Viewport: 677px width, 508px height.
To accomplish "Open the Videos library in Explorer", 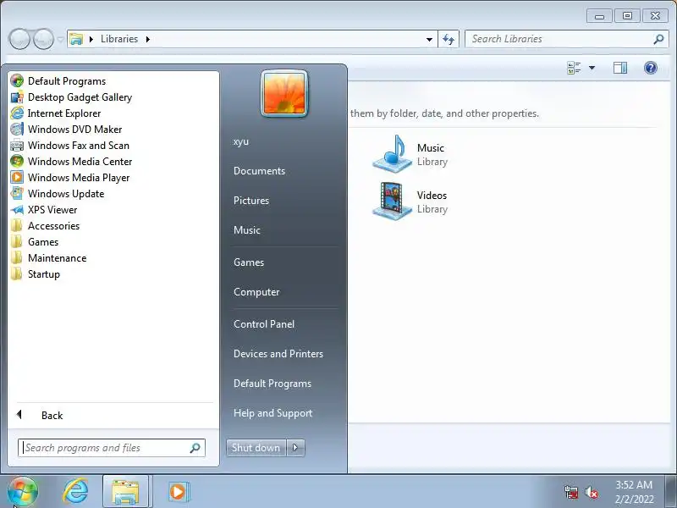I will pos(410,202).
